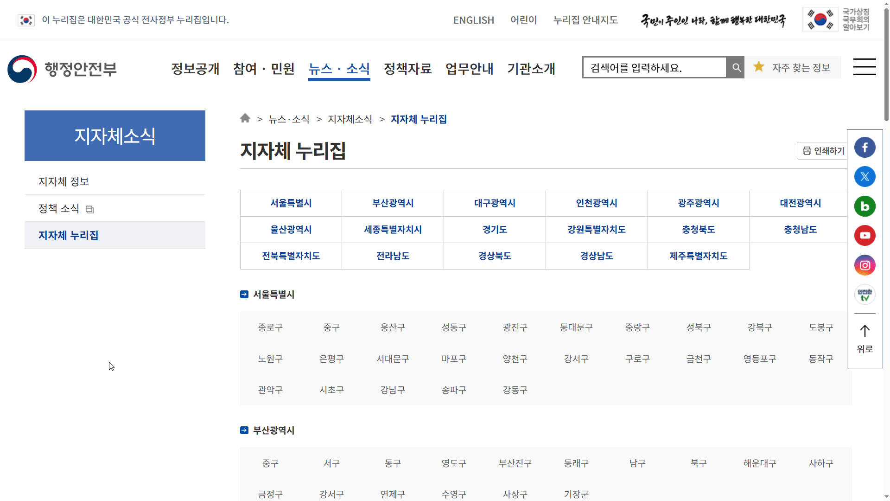Image resolution: width=890 pixels, height=501 pixels.
Task: Expand the 정책 소식 sidebar item
Action: pyautogui.click(x=89, y=209)
